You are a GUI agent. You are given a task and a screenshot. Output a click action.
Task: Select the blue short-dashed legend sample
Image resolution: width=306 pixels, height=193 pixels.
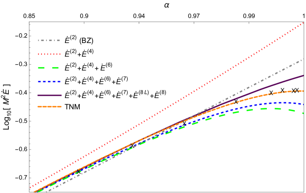click(49, 82)
